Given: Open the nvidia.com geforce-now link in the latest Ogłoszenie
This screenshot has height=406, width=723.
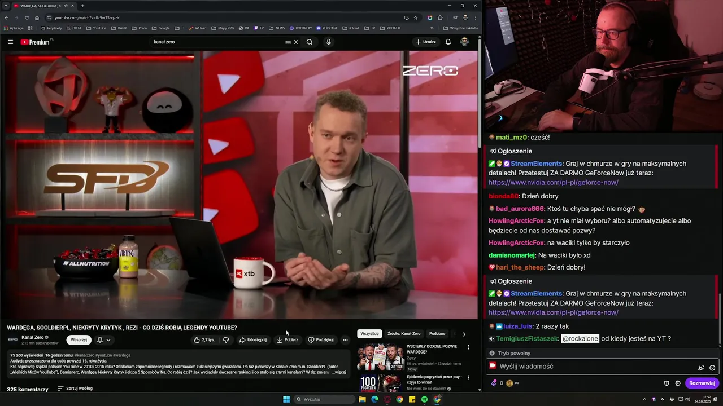Looking at the screenshot, I should click(554, 312).
